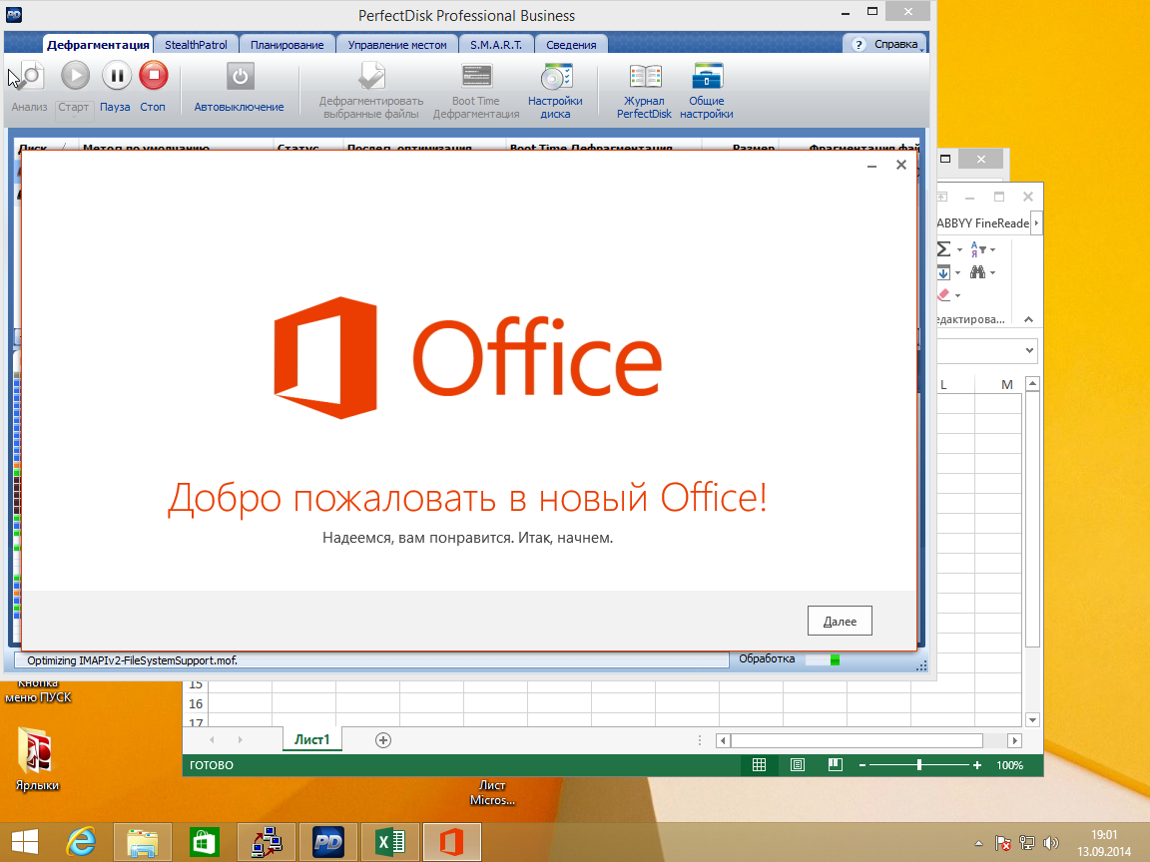Viewport: 1150px width, 862px height.
Task: Open the Планирование tab
Action: click(287, 45)
